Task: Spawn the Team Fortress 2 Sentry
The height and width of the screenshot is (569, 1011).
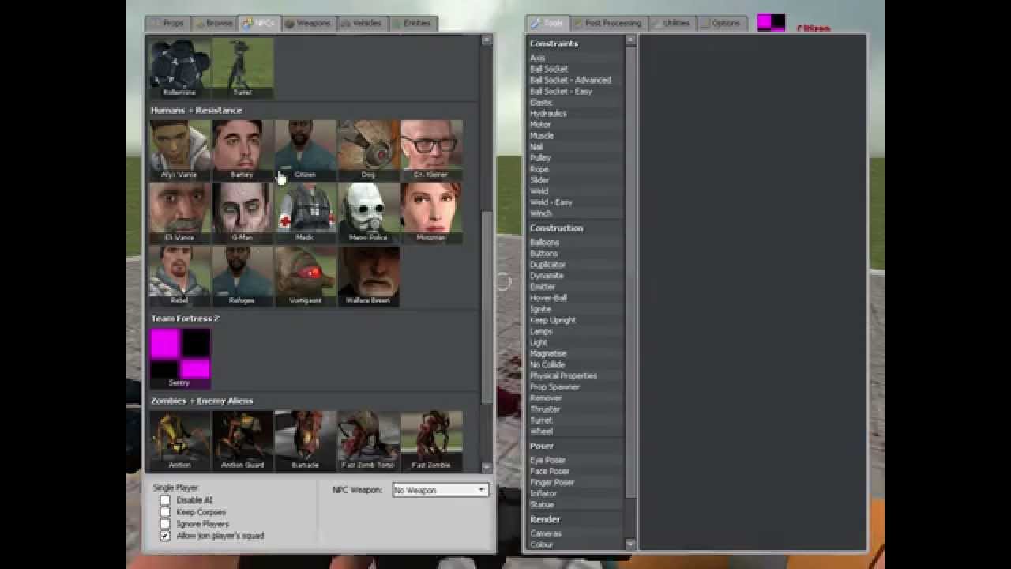Action: click(x=180, y=358)
